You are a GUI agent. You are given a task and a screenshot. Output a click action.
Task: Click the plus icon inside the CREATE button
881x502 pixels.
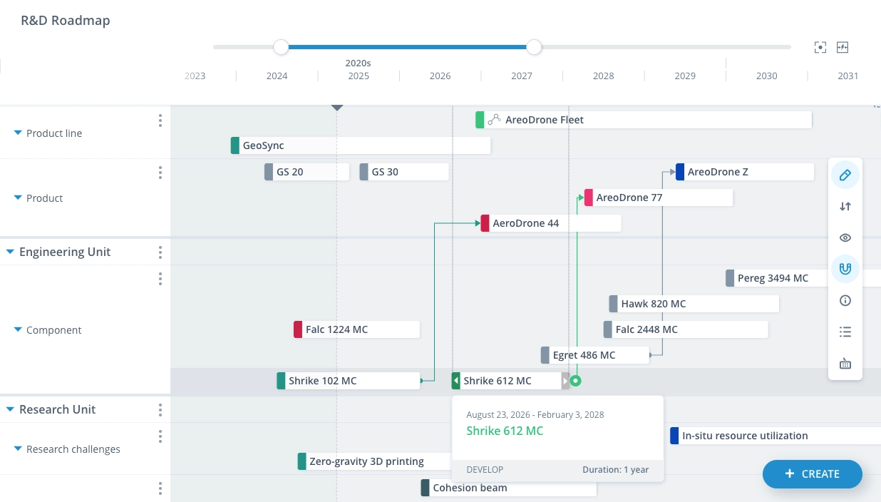coord(791,474)
